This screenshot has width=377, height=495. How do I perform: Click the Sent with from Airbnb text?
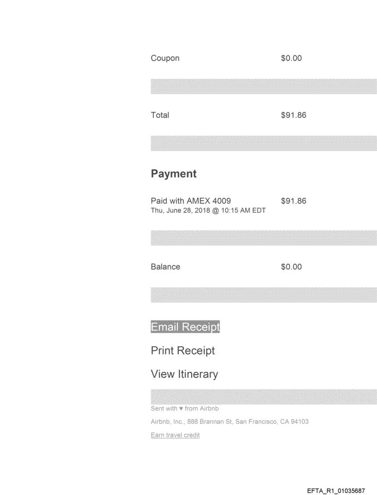click(185, 409)
